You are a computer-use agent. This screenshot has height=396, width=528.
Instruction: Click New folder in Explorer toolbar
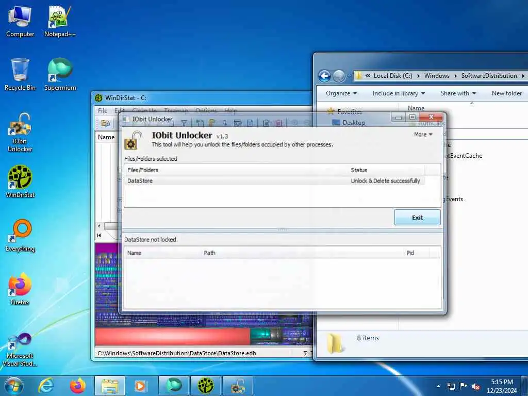[x=506, y=93]
